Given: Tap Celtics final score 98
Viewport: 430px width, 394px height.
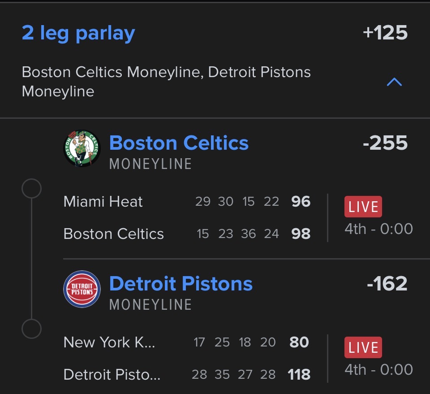Looking at the screenshot, I should [301, 234].
